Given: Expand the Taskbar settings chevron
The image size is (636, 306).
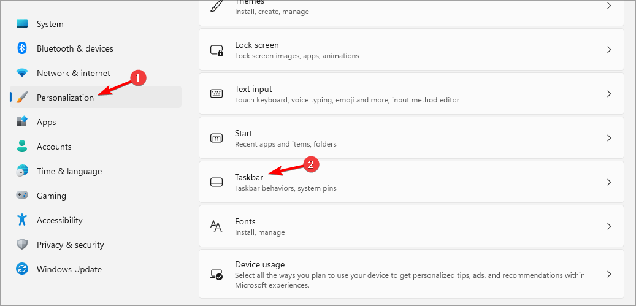Looking at the screenshot, I should (x=608, y=182).
